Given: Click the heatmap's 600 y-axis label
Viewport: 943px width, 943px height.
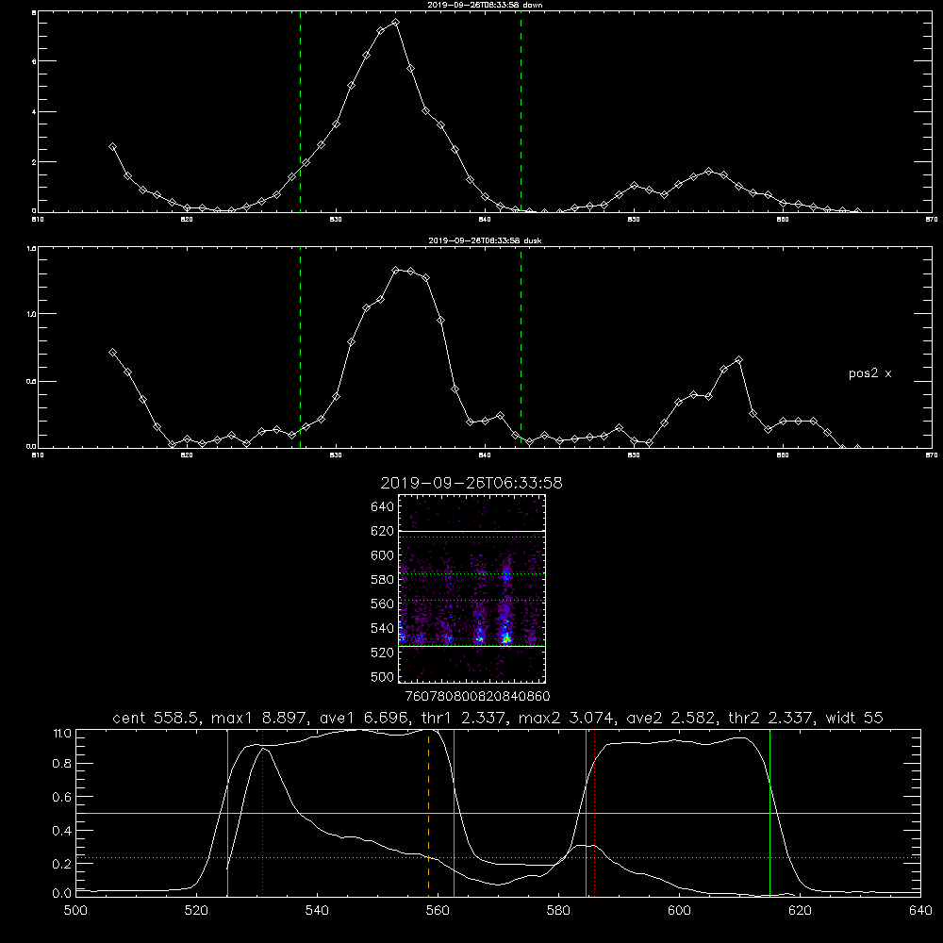Looking at the screenshot, I should 383,555.
